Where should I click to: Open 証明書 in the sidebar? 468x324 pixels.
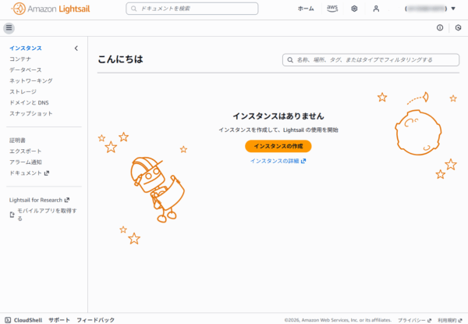tap(18, 140)
